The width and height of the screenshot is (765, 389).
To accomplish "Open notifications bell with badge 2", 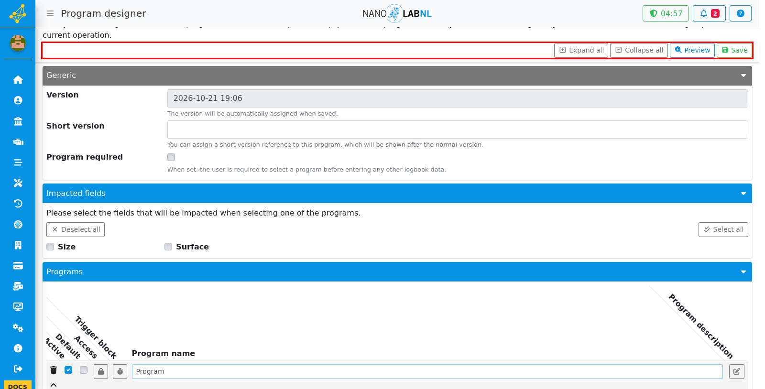I will [710, 13].
